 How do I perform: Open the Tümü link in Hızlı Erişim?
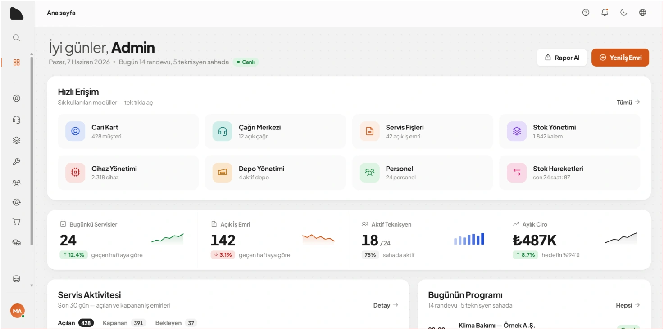click(628, 103)
